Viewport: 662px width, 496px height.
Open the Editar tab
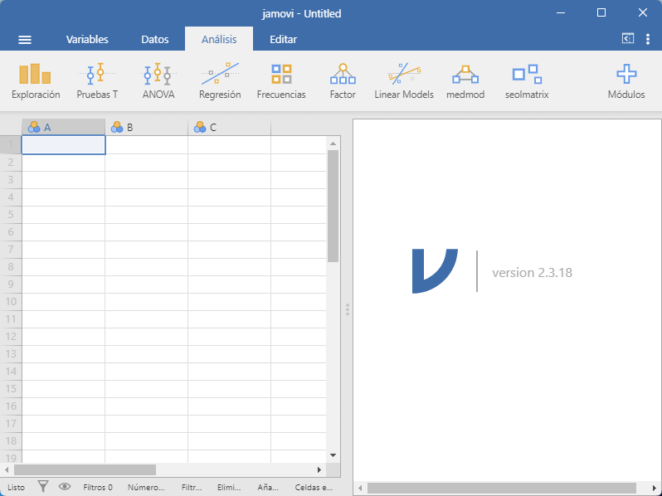[283, 39]
